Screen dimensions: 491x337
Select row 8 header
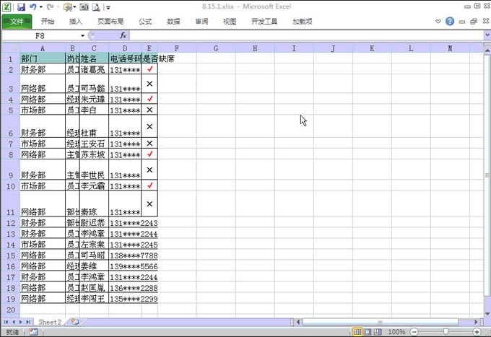pyautogui.click(x=11, y=154)
